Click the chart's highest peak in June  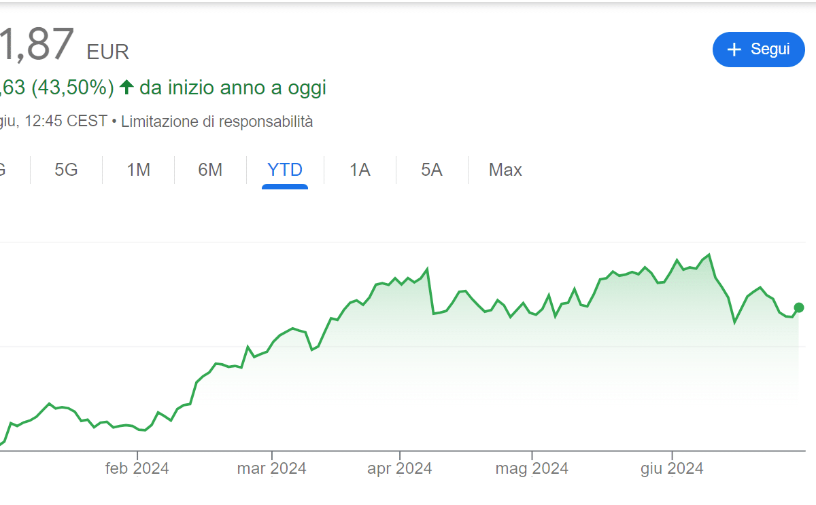[709, 255]
